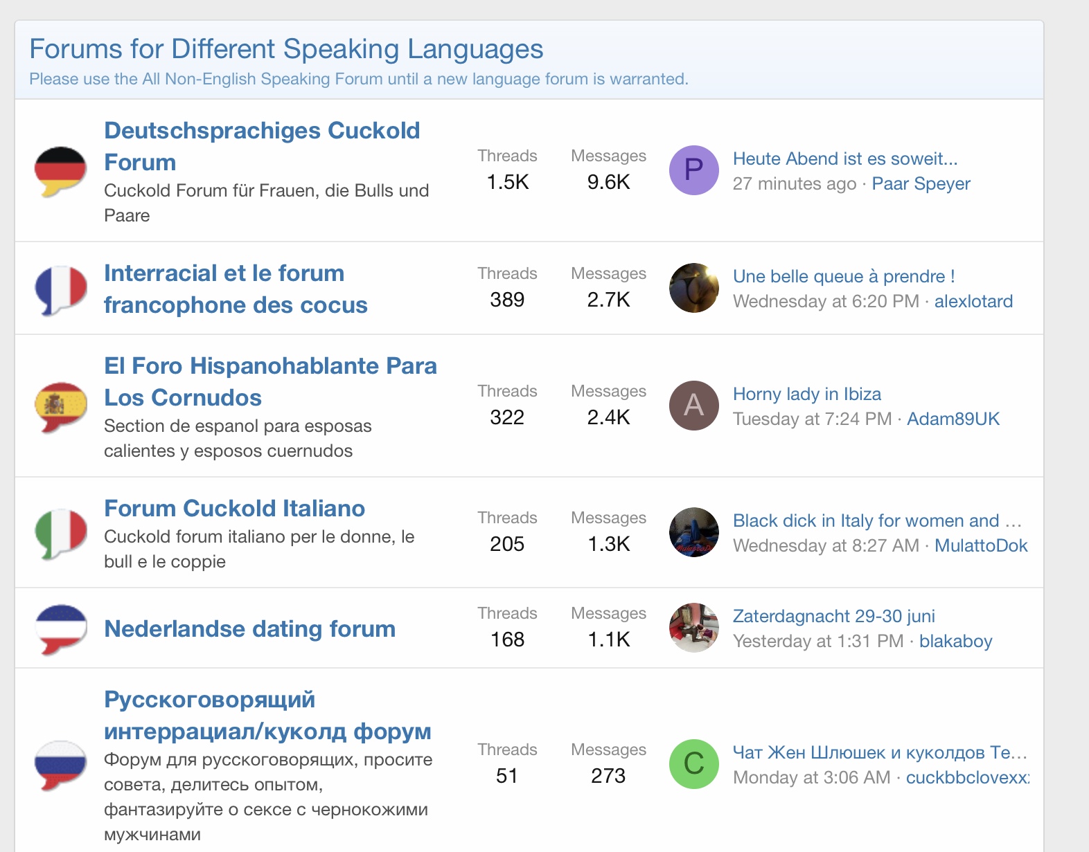Click the 2.7K messages count
Viewport: 1089px width, 852px height.
[x=608, y=300]
